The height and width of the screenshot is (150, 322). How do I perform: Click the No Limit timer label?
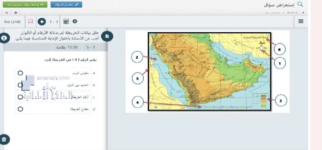click(x=12, y=22)
